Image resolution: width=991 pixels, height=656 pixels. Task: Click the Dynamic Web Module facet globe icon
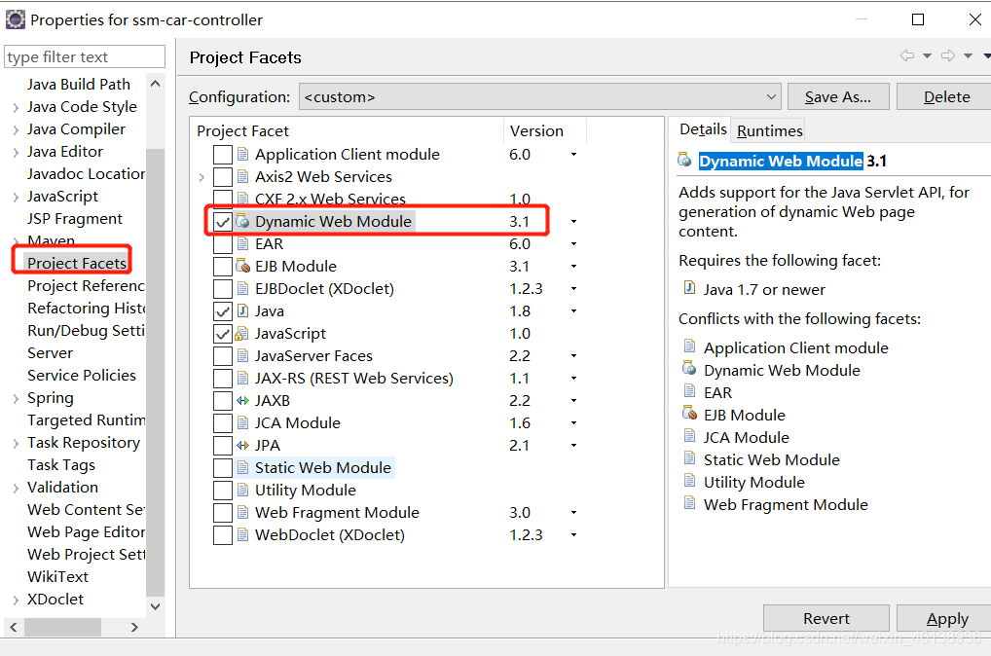click(x=241, y=221)
